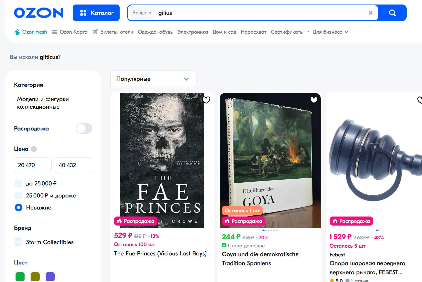Select до 25 000 ₽ price option
Image resolution: width=422 pixels, height=282 pixels.
coord(19,183)
